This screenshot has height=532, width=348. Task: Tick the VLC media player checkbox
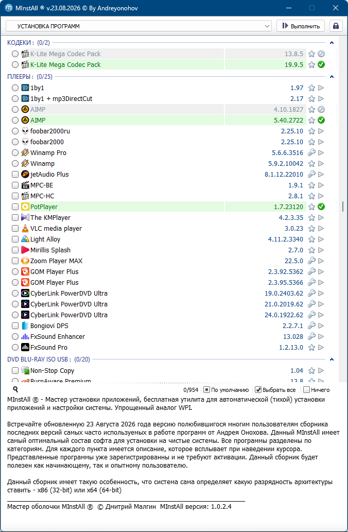pos(15,228)
